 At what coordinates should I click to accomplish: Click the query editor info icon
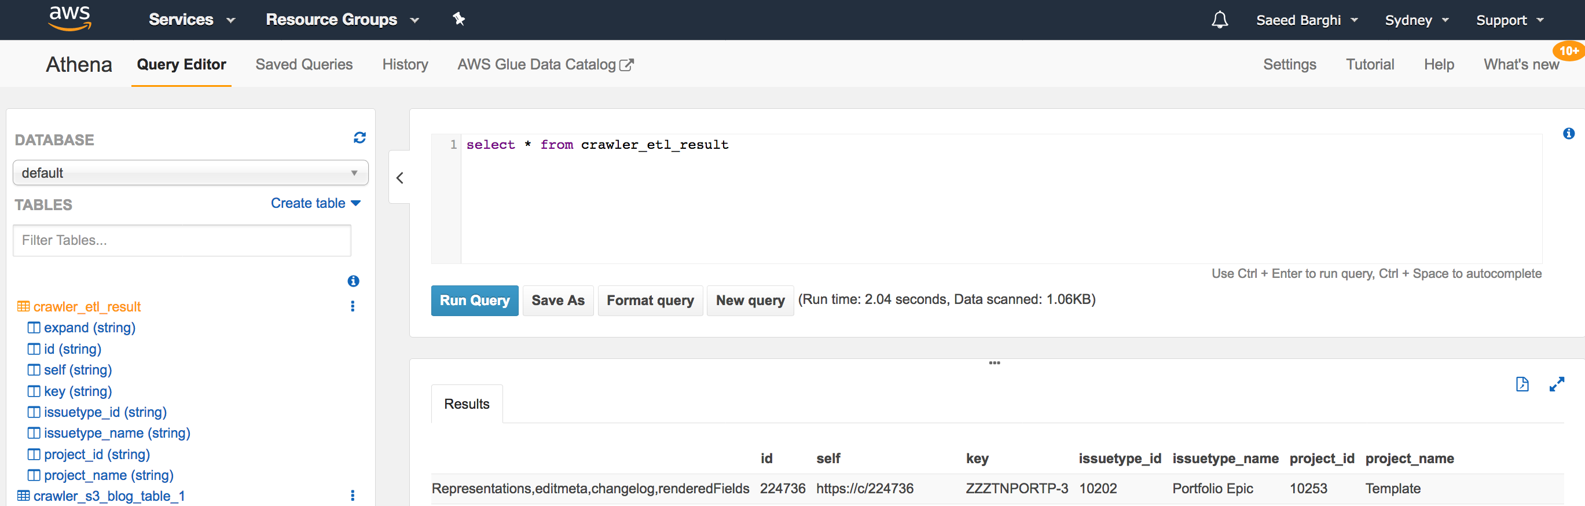click(1569, 134)
